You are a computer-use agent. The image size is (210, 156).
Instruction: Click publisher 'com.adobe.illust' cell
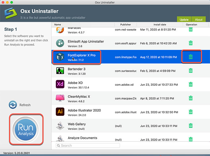[125, 112]
